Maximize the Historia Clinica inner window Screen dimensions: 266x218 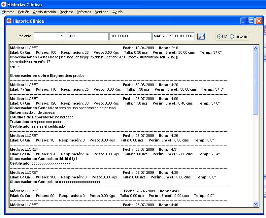point(251,21)
